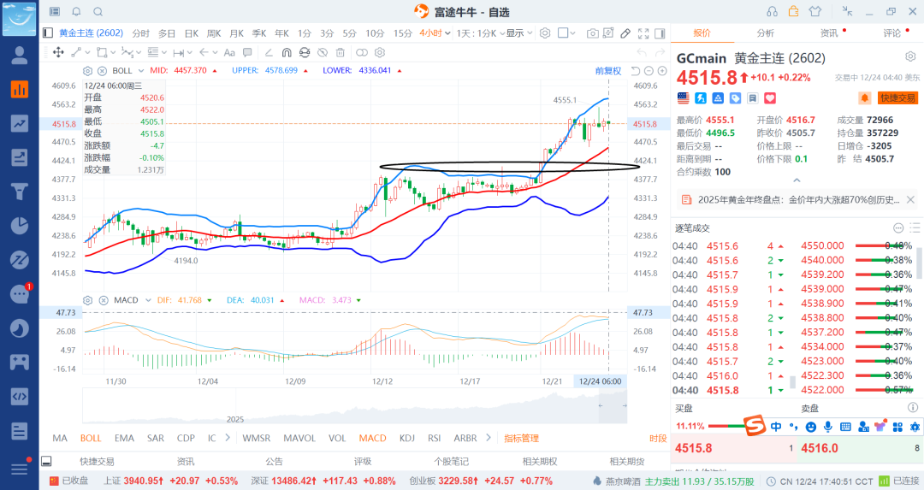Collapse the quote details with chevron arrow
The image size is (924, 490).
(797, 181)
